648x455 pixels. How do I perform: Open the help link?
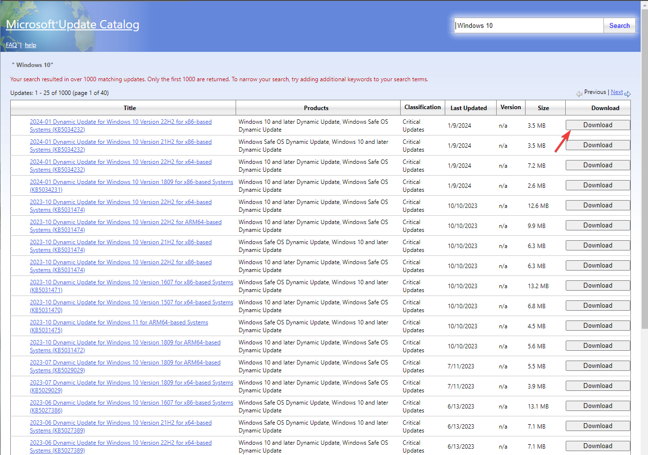(30, 45)
